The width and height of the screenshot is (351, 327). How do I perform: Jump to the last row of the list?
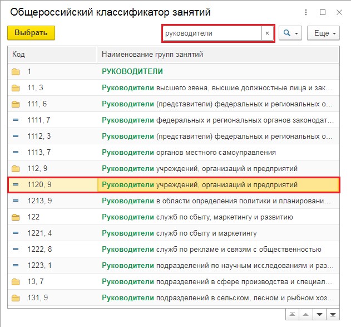click(333, 315)
